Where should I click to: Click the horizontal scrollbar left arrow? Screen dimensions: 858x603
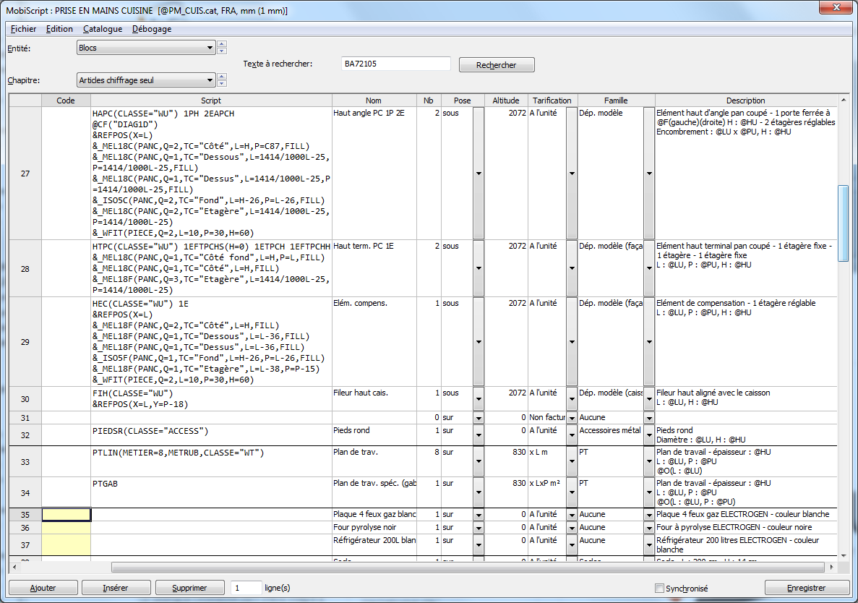tap(14, 567)
